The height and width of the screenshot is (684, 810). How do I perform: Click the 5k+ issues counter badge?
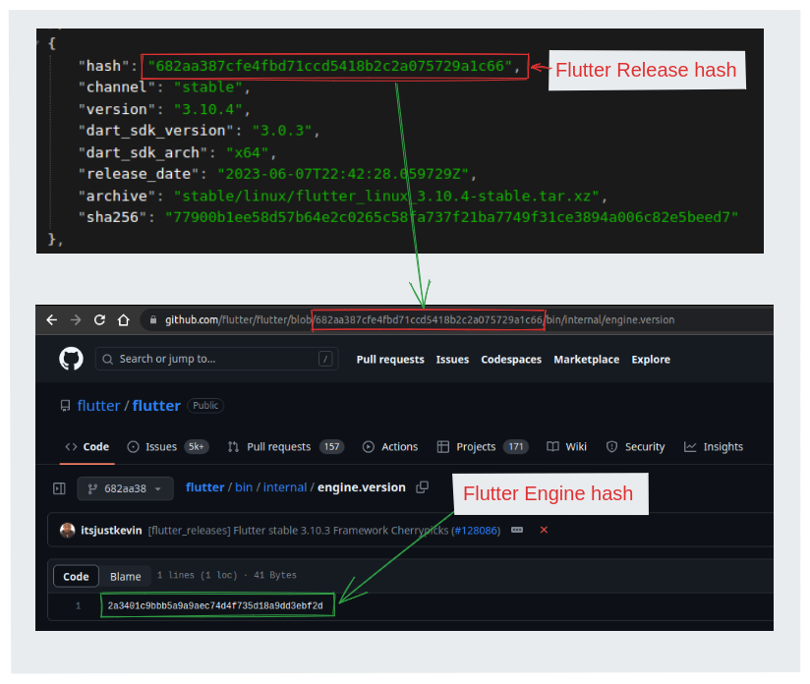pyautogui.click(x=197, y=447)
